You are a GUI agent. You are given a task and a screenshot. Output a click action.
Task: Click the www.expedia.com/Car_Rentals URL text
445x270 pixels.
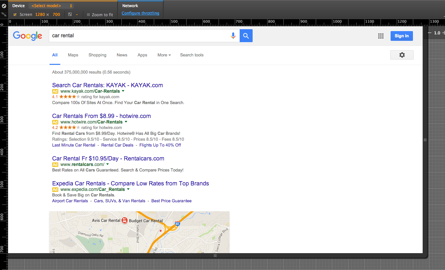click(x=93, y=190)
